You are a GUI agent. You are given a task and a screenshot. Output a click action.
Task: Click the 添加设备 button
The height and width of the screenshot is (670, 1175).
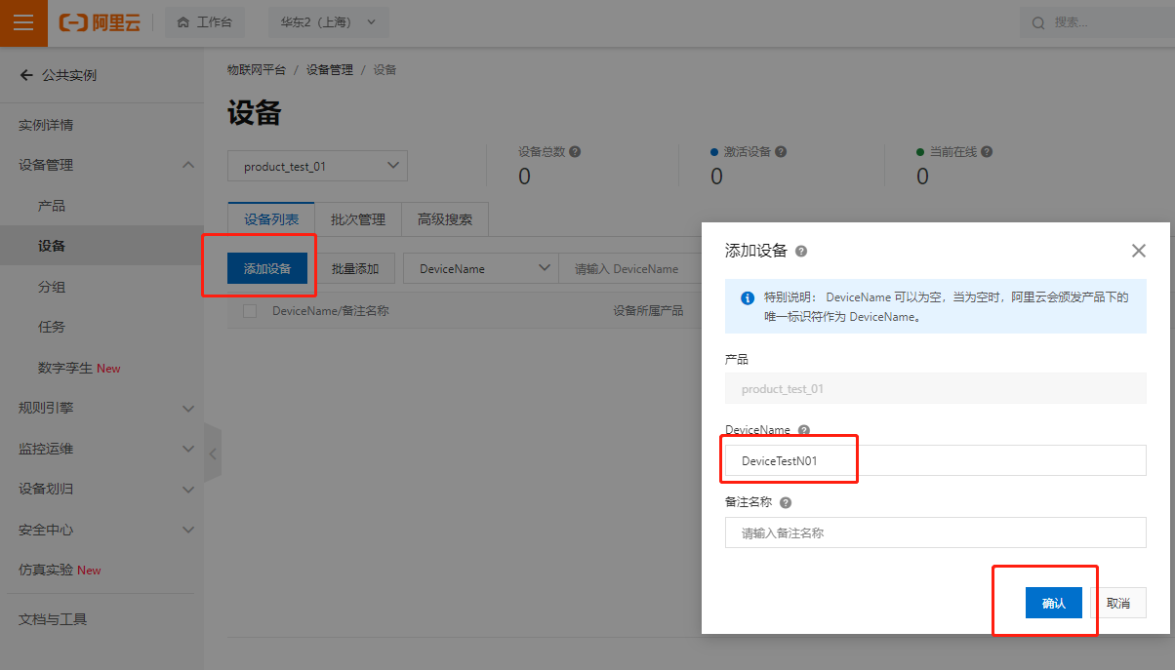[x=267, y=268]
